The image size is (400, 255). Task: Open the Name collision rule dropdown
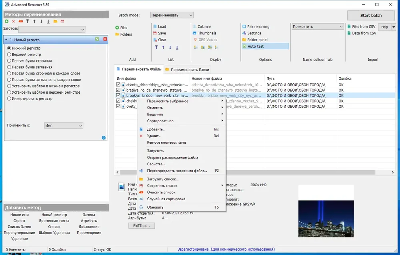(x=317, y=27)
